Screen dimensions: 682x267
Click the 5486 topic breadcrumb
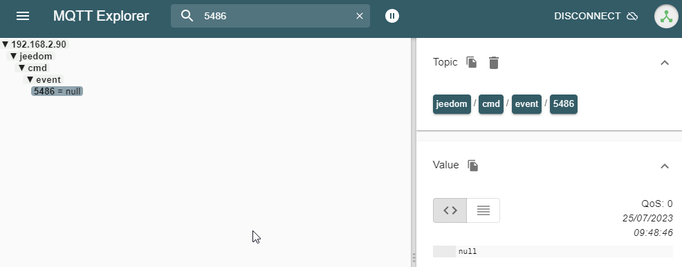tap(563, 104)
